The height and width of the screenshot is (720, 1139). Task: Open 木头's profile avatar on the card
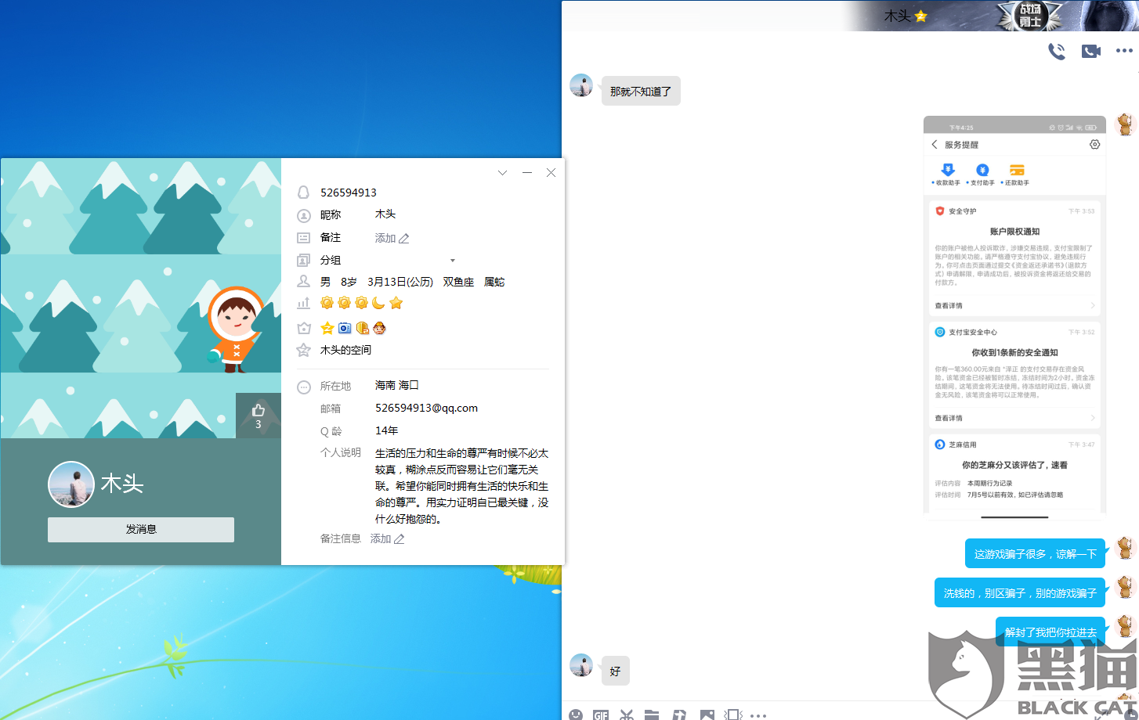coord(71,484)
